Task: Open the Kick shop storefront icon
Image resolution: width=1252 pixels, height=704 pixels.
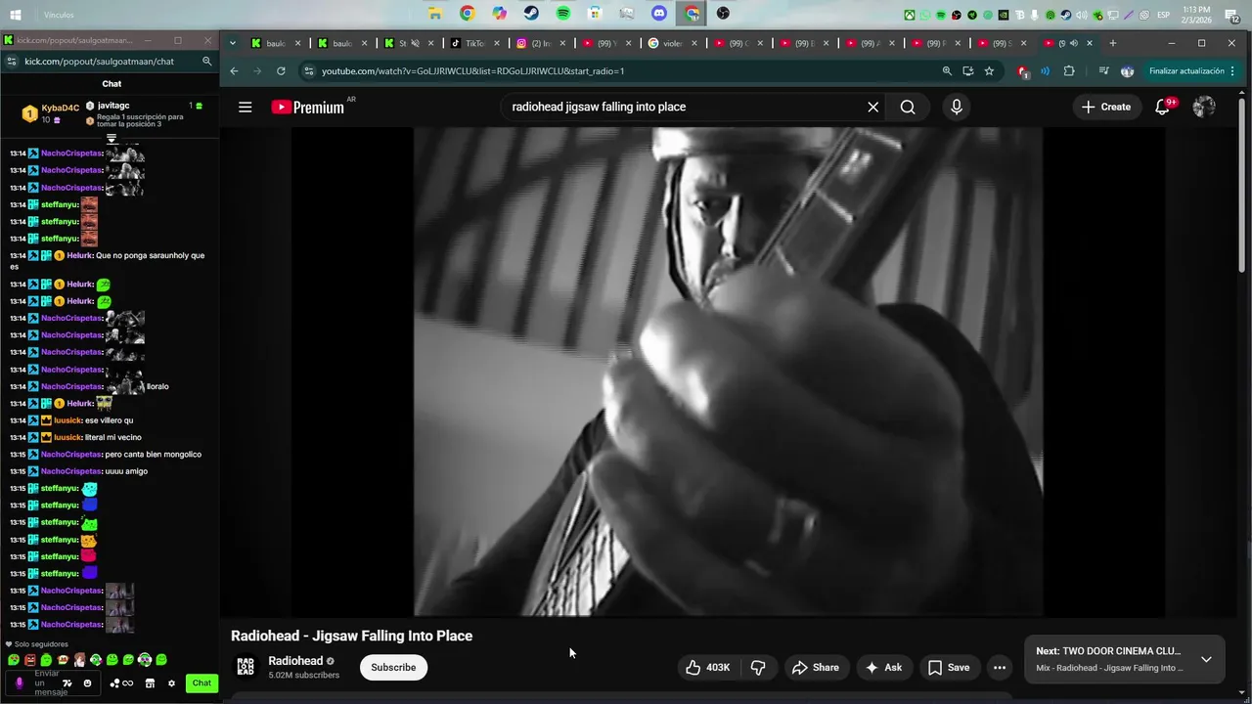Action: (x=151, y=683)
